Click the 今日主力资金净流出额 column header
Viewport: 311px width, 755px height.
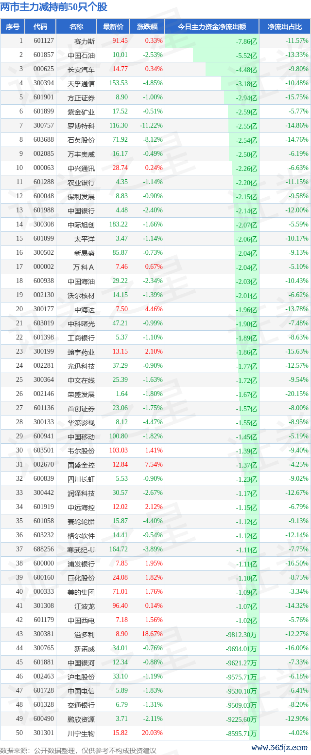[211, 27]
